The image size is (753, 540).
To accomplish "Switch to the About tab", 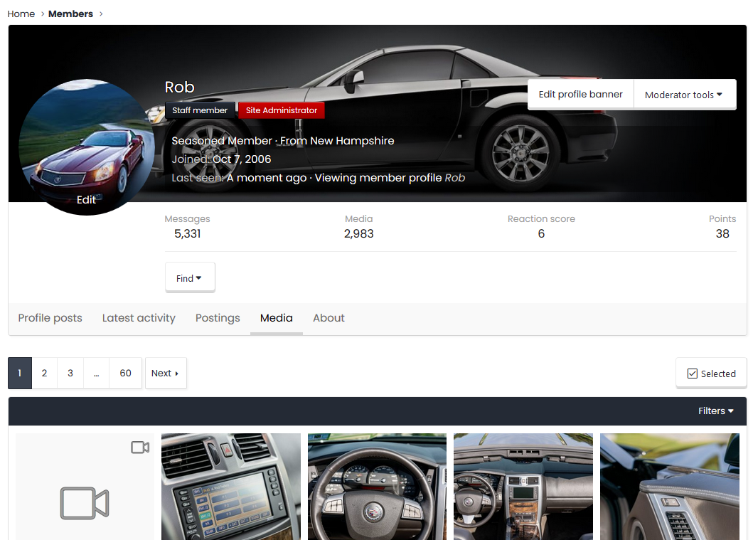I will click(x=329, y=318).
